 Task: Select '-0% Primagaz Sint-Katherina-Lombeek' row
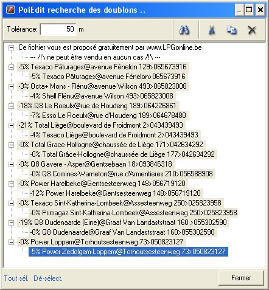click(x=133, y=213)
